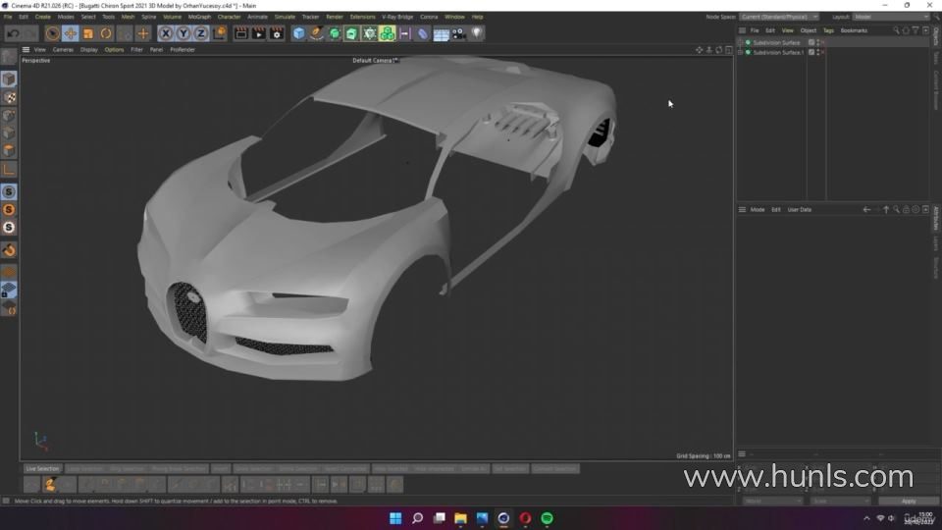Click Attribute Manager back arrow
Image resolution: width=942 pixels, height=530 pixels.
[866, 210]
